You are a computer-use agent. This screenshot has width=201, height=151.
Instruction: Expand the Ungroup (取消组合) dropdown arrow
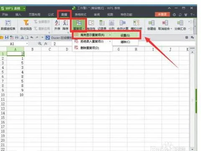coord(171,29)
